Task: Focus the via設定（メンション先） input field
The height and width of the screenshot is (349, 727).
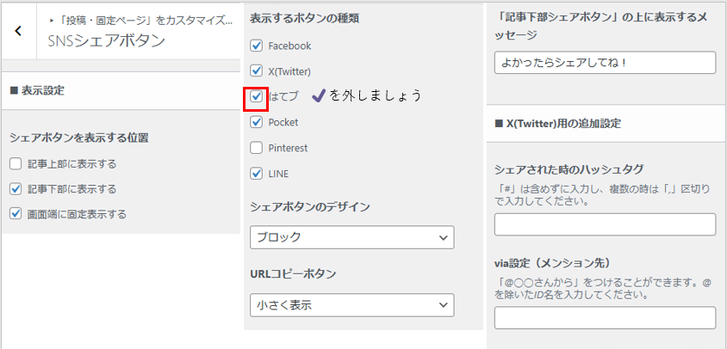Action: [605, 317]
